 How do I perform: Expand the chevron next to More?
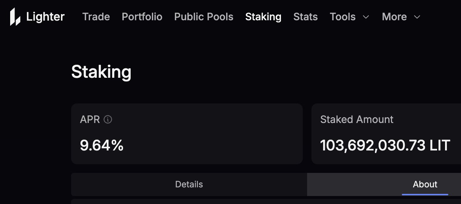coord(417,17)
